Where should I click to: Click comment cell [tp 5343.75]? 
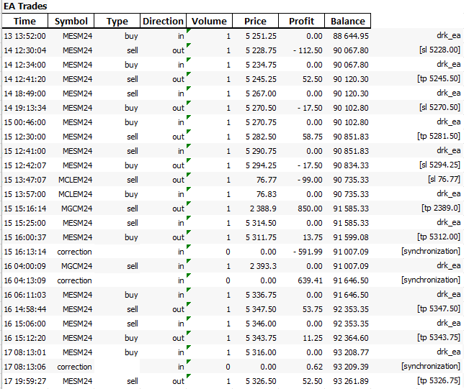point(439,338)
